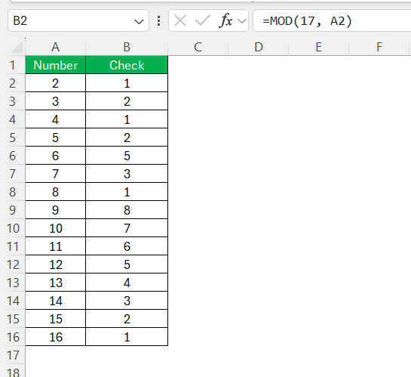Click cell A5 with value 5
Viewport: 411px width, 377px height.
tap(55, 138)
